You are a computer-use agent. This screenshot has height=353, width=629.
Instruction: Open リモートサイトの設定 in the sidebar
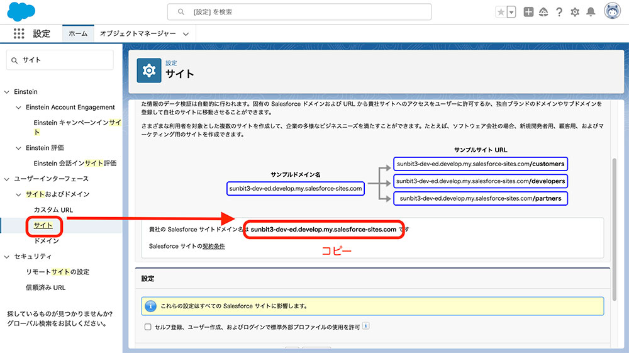[x=58, y=272]
